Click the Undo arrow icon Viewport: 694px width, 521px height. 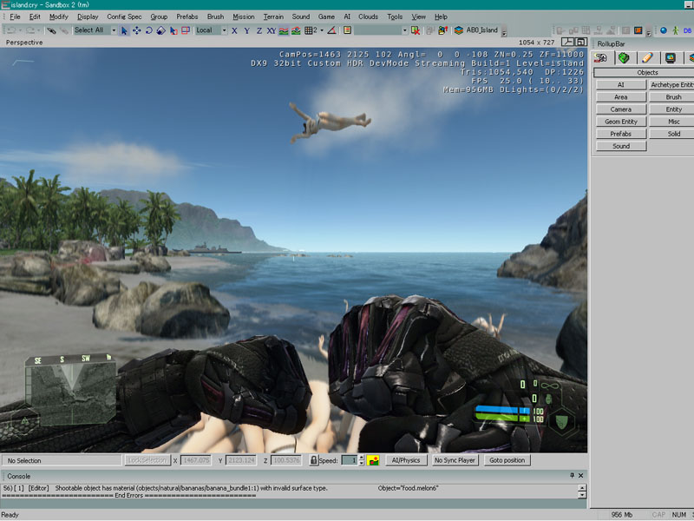pyautogui.click(x=11, y=30)
